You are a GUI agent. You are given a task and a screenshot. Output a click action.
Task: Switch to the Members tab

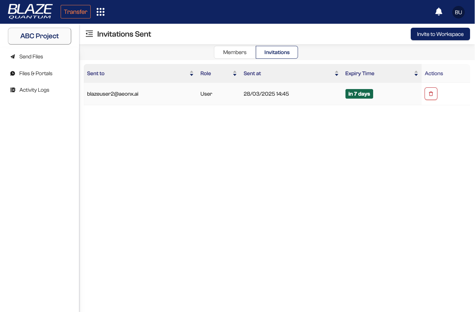tap(235, 52)
